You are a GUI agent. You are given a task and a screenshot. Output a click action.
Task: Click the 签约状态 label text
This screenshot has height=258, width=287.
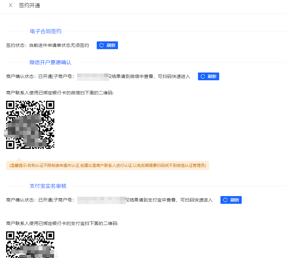pyautogui.click(x=17, y=46)
